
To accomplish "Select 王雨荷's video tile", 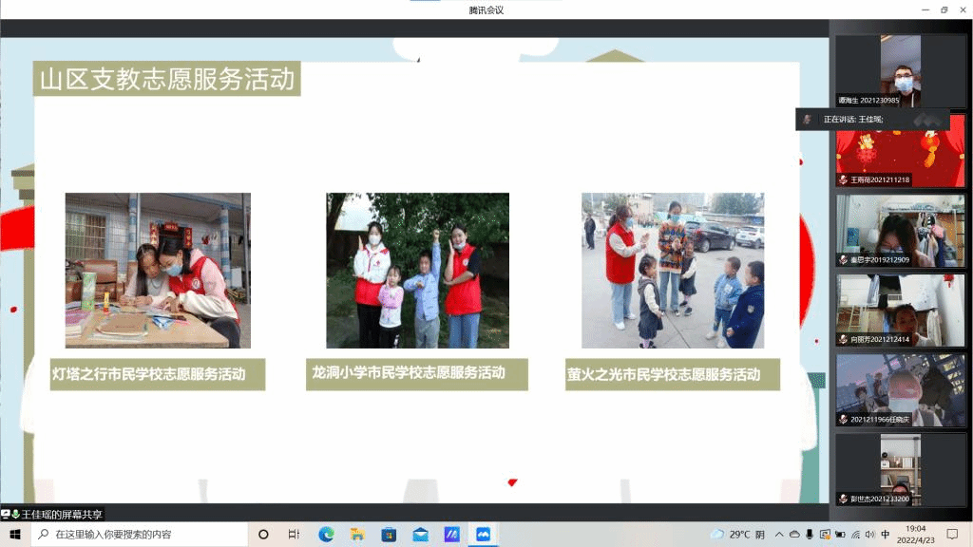I will (x=900, y=151).
